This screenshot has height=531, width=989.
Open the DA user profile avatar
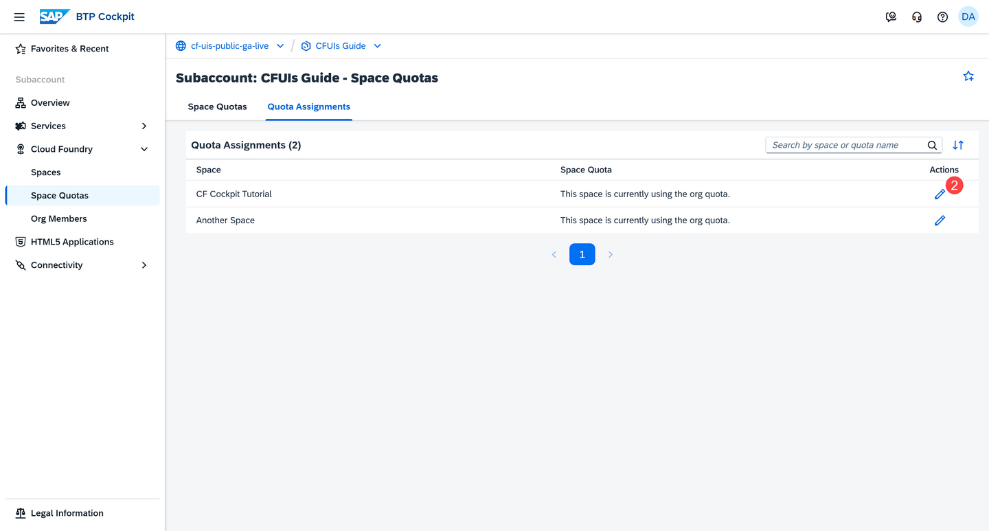tap(968, 16)
